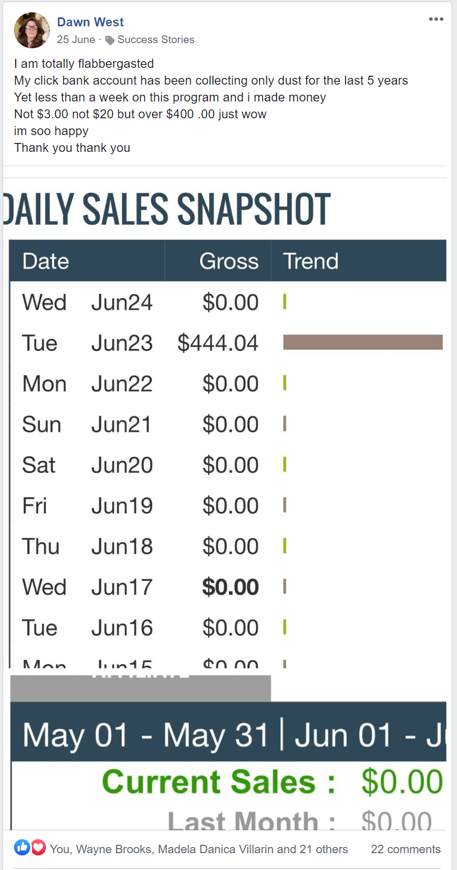Click the green Current Sales amount
The height and width of the screenshot is (870, 457).
coord(402,782)
